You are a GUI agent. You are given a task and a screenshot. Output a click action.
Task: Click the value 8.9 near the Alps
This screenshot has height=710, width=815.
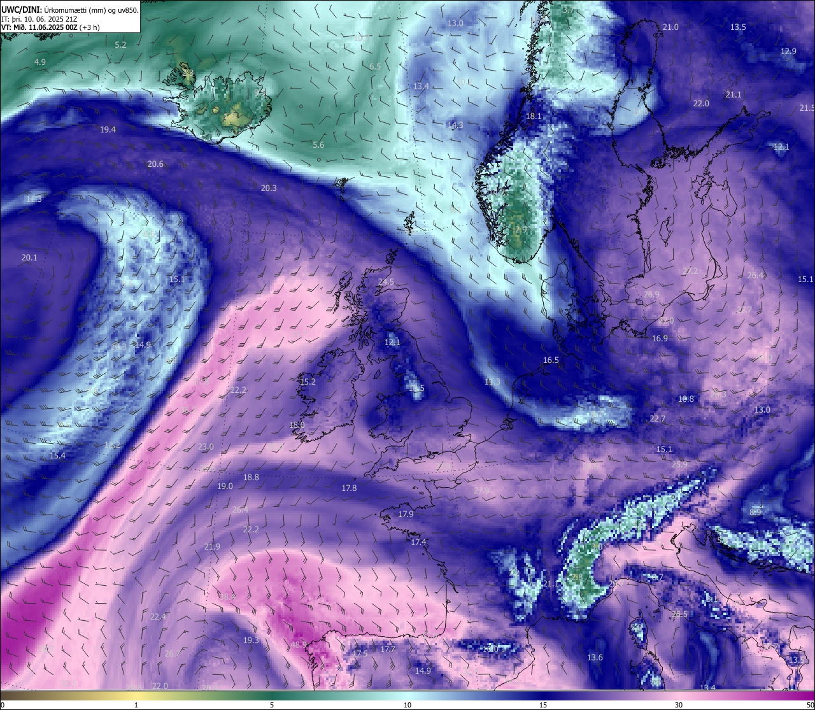(755, 513)
